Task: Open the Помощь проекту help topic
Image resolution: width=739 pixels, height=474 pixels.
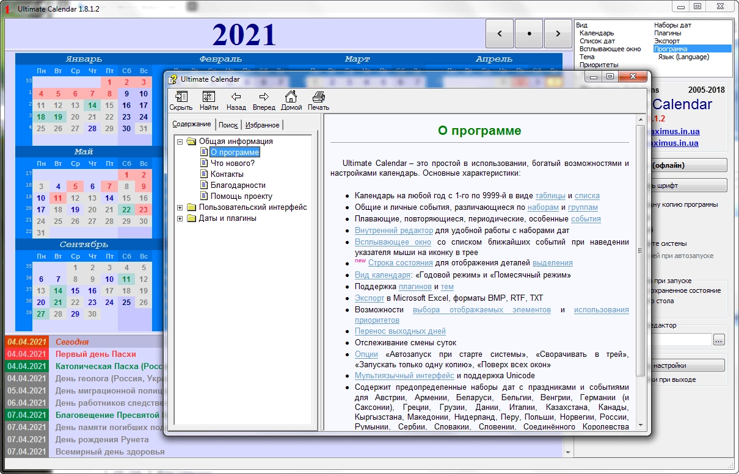Action: 241,196
